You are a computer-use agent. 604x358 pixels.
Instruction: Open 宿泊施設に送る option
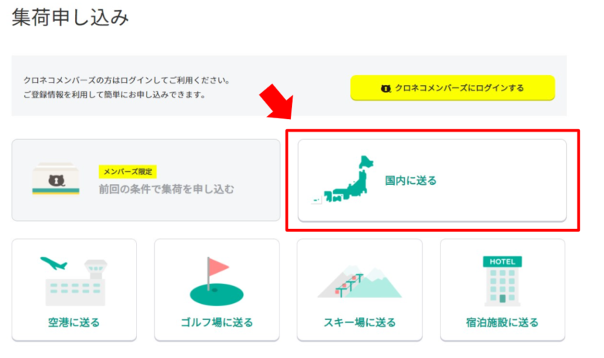tap(503, 289)
